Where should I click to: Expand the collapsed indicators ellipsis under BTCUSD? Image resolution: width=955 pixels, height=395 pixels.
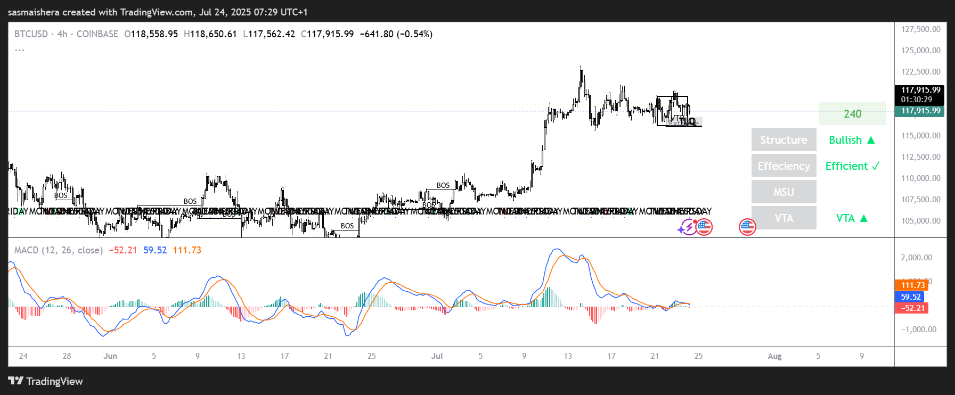point(20,50)
